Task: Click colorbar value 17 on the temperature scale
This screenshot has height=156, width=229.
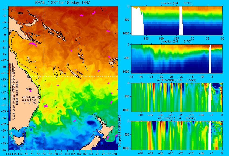Action: pos(13,105)
